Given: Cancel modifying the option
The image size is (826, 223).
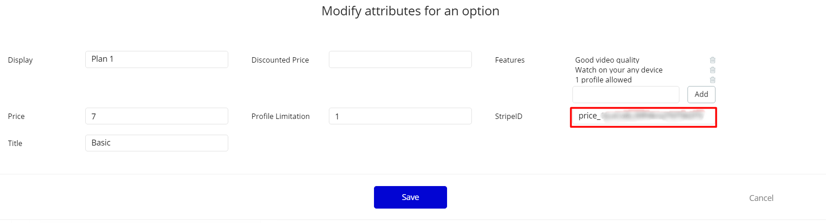Looking at the screenshot, I should tap(761, 198).
